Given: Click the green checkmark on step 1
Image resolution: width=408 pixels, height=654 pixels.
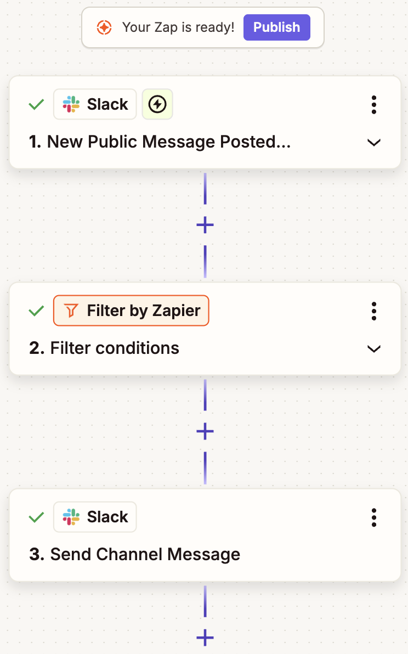Looking at the screenshot, I should 36,104.
